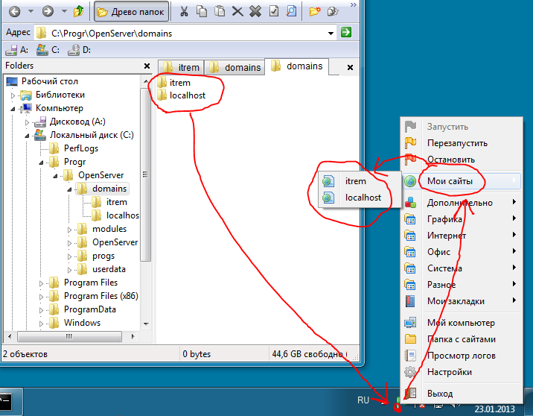Select drive C: in drive bar
The width and height of the screenshot is (533, 416).
tap(48, 50)
